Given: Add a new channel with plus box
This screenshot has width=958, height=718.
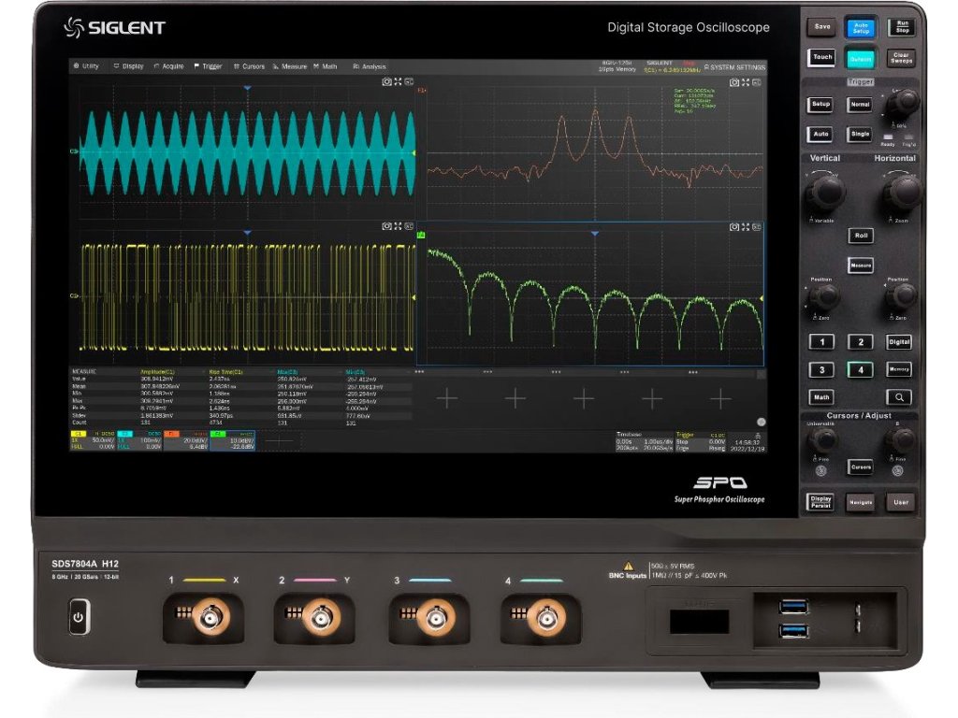Looking at the screenshot, I should click(279, 440).
